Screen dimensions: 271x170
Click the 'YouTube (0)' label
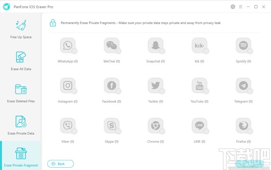coord(199,102)
